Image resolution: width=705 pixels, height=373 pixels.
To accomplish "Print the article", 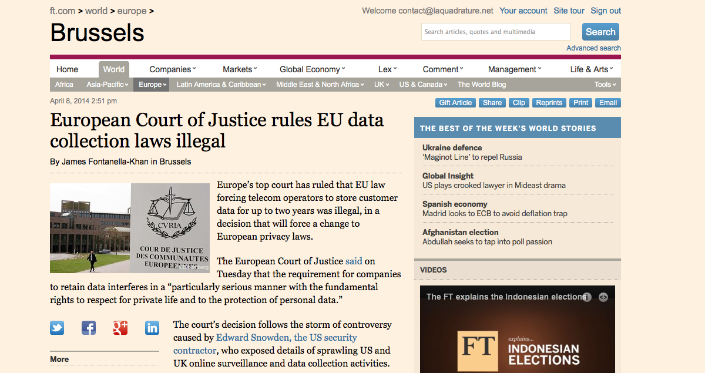I will coord(581,103).
